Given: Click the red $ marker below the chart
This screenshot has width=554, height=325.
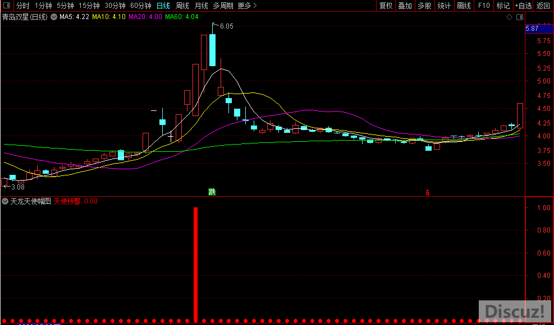Looking at the screenshot, I should (427, 192).
